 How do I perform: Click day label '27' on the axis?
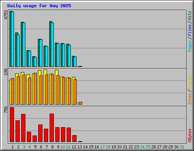[x=159, y=147]
